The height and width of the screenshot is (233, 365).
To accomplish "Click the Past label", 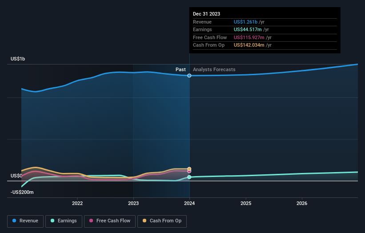I will (180, 70).
